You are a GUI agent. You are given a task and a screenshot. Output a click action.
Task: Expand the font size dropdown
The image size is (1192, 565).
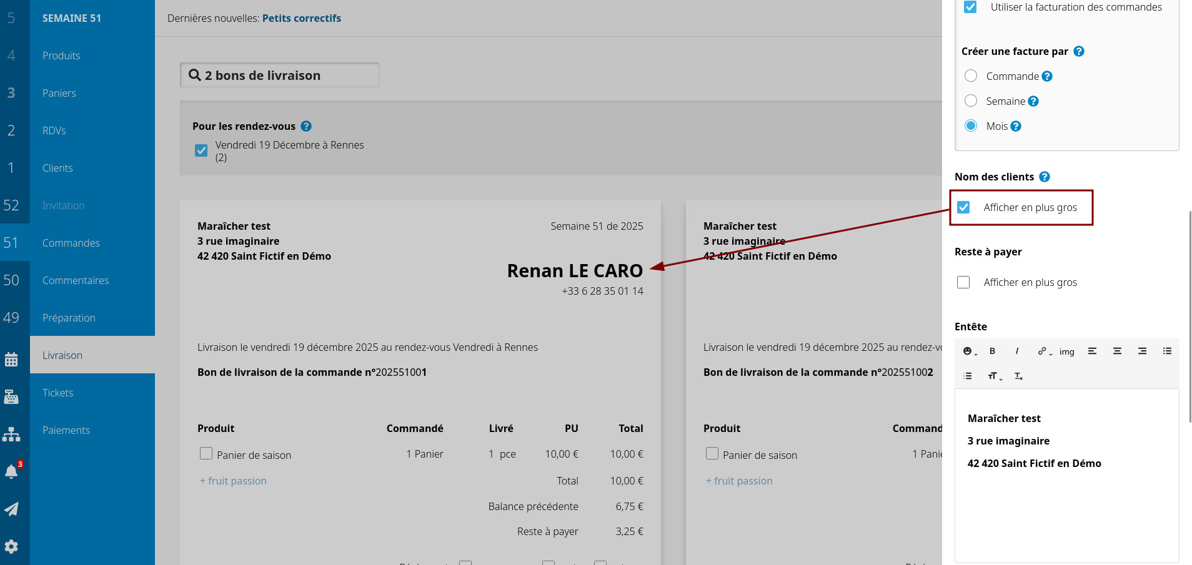point(994,376)
